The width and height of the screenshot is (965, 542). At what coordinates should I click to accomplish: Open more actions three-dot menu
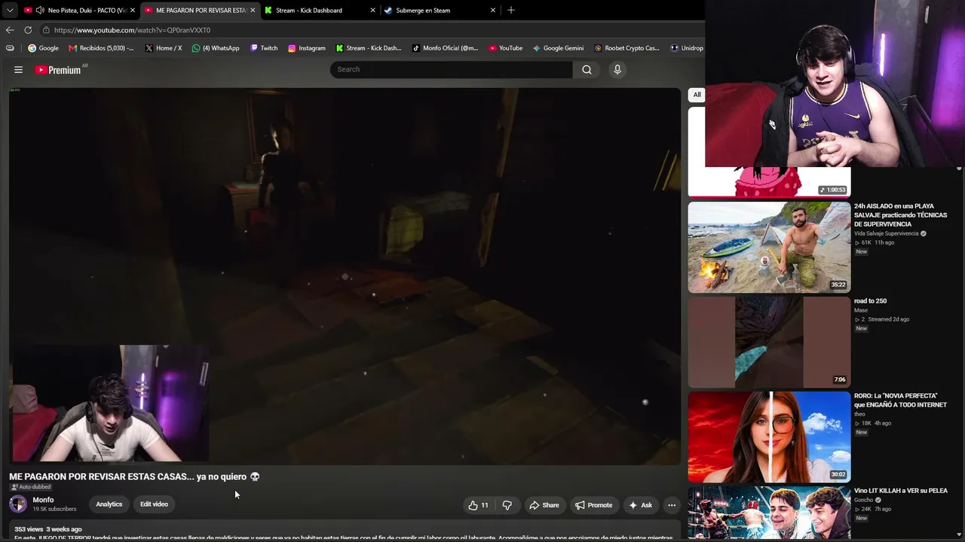coord(672,505)
